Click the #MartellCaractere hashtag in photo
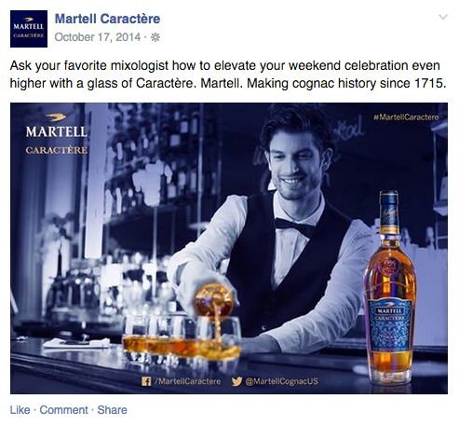The image size is (459, 426). tap(406, 117)
